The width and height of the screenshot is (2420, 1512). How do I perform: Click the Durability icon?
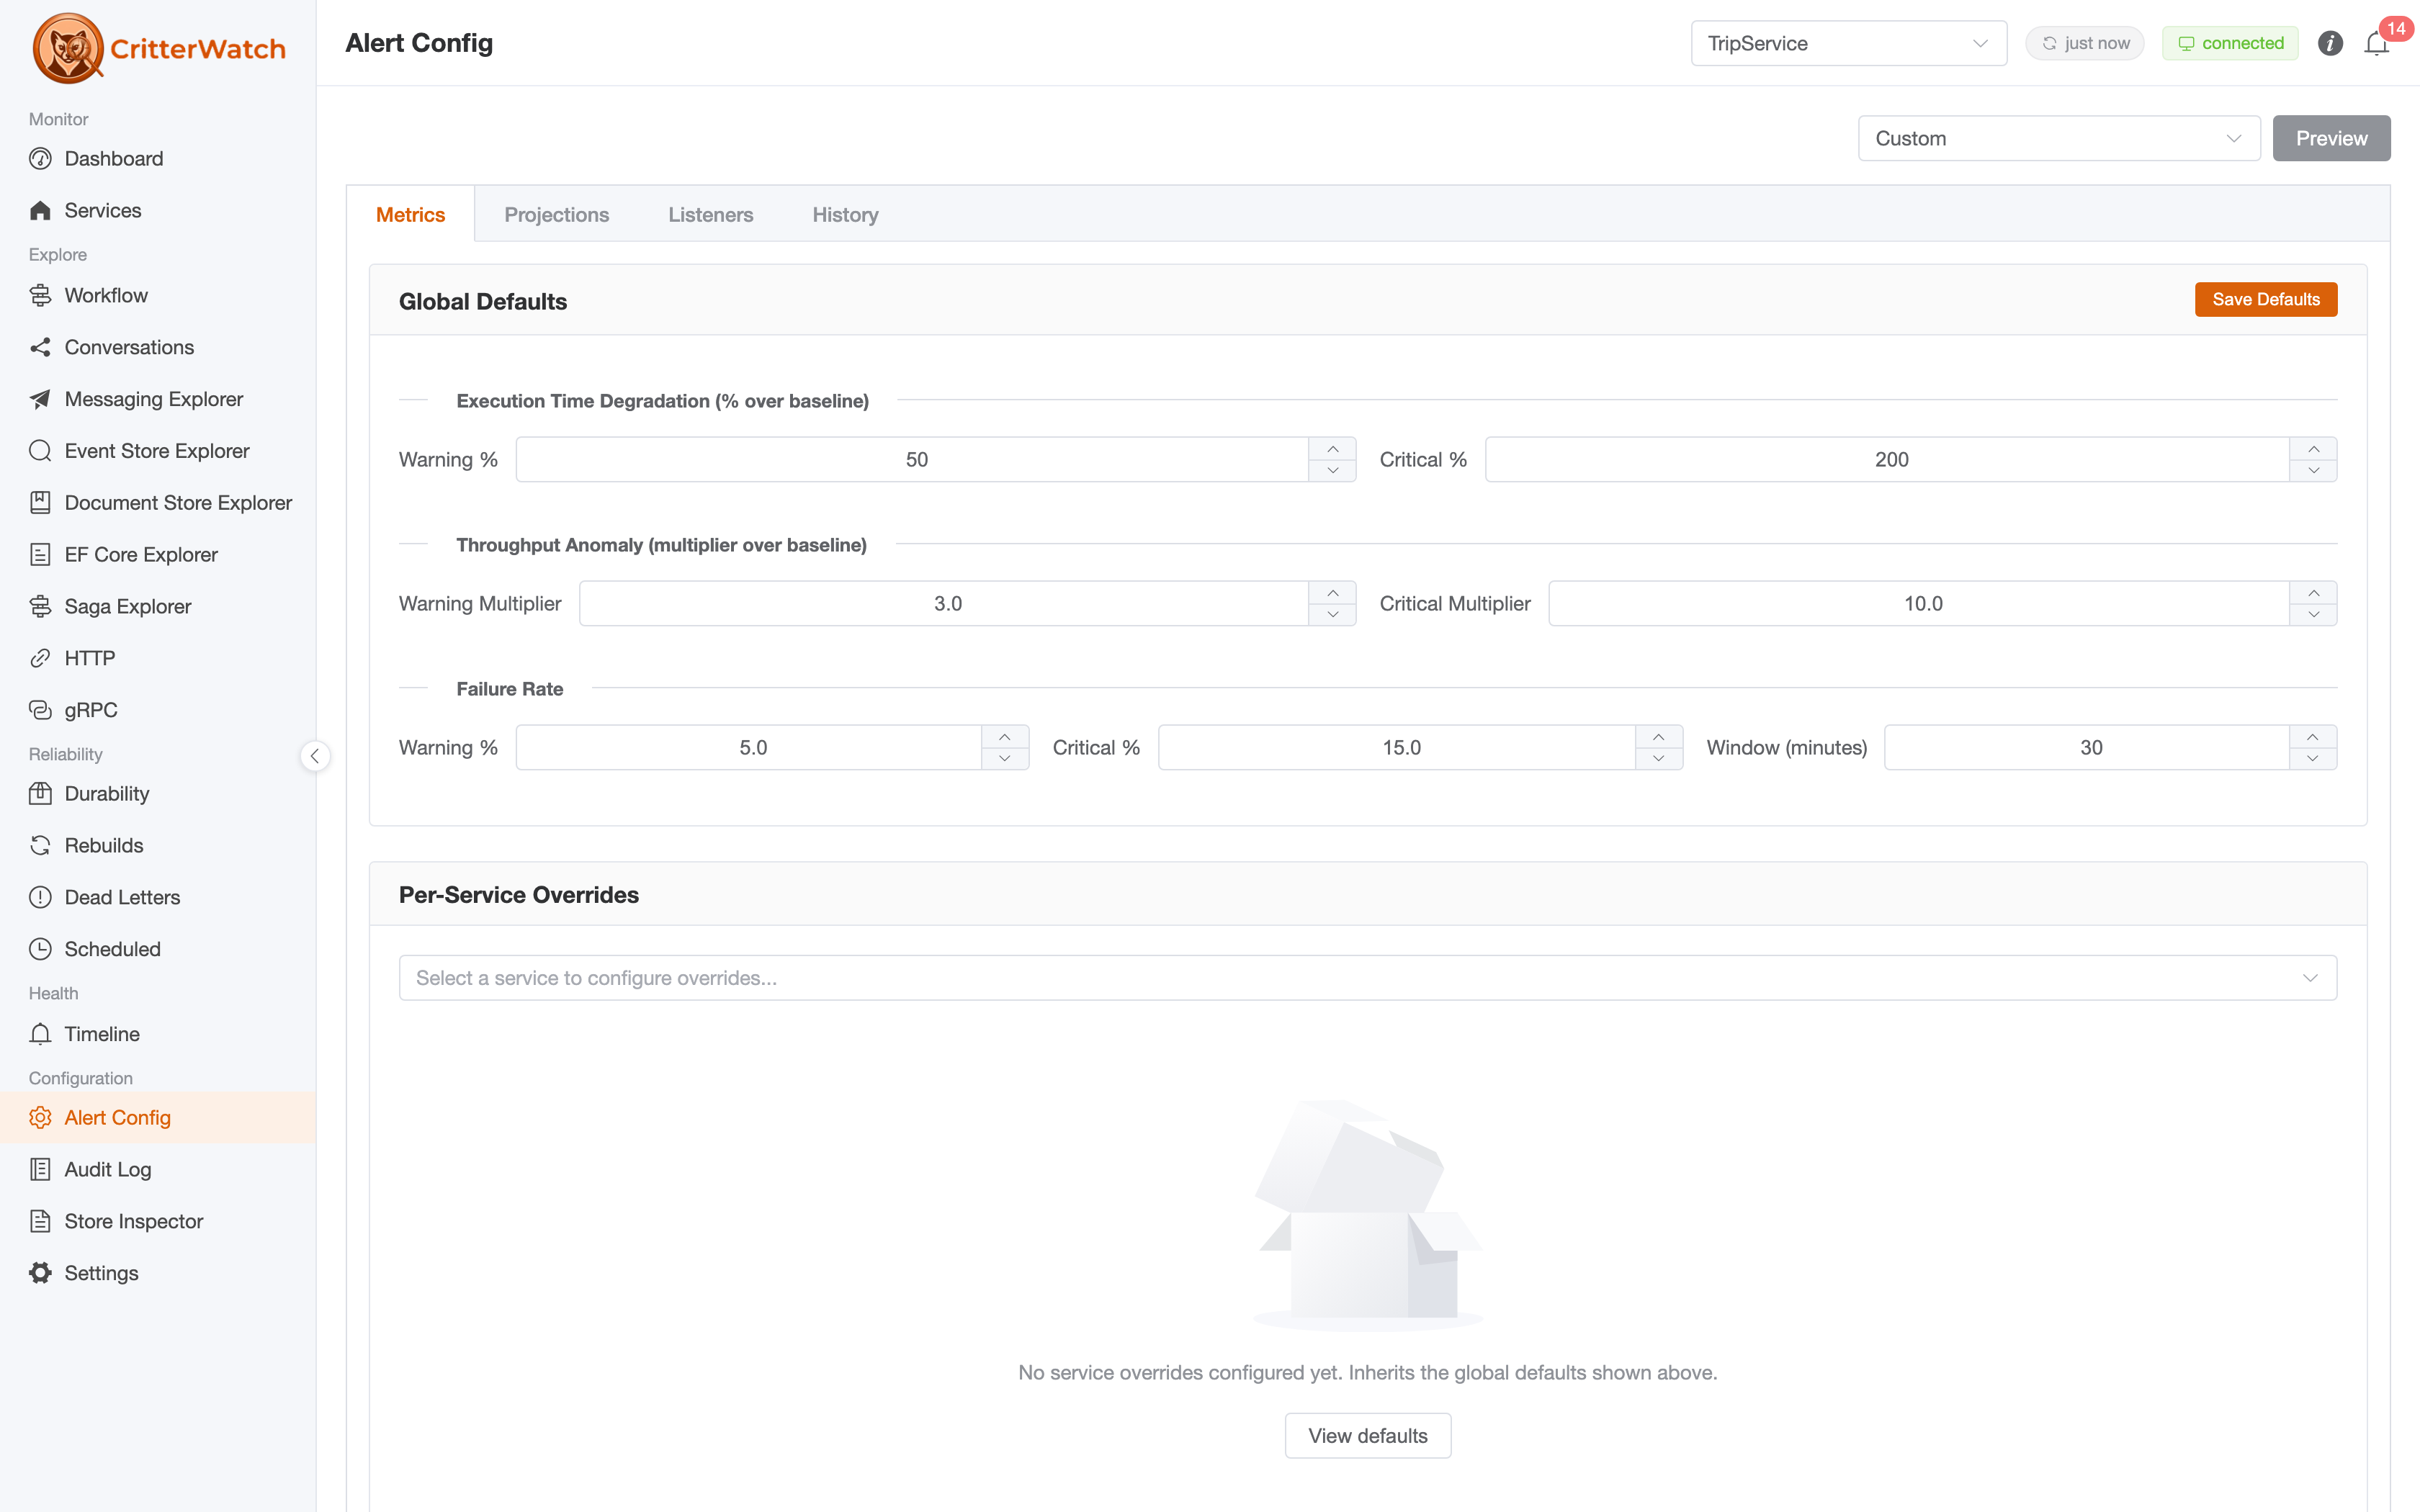coord(40,793)
